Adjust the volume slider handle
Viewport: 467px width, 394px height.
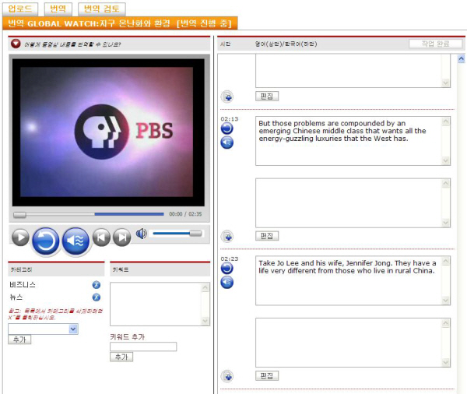pos(195,234)
